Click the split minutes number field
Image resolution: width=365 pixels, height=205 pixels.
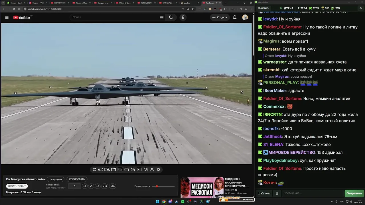(x=75, y=186)
